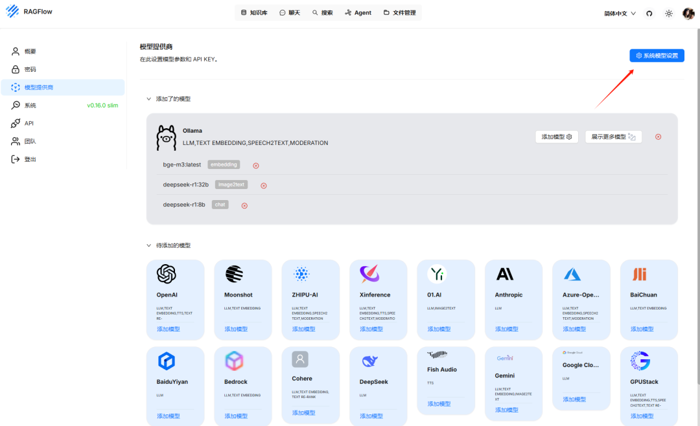Click the Moonshot logo icon
Screen dimensions: 700x426
click(234, 274)
